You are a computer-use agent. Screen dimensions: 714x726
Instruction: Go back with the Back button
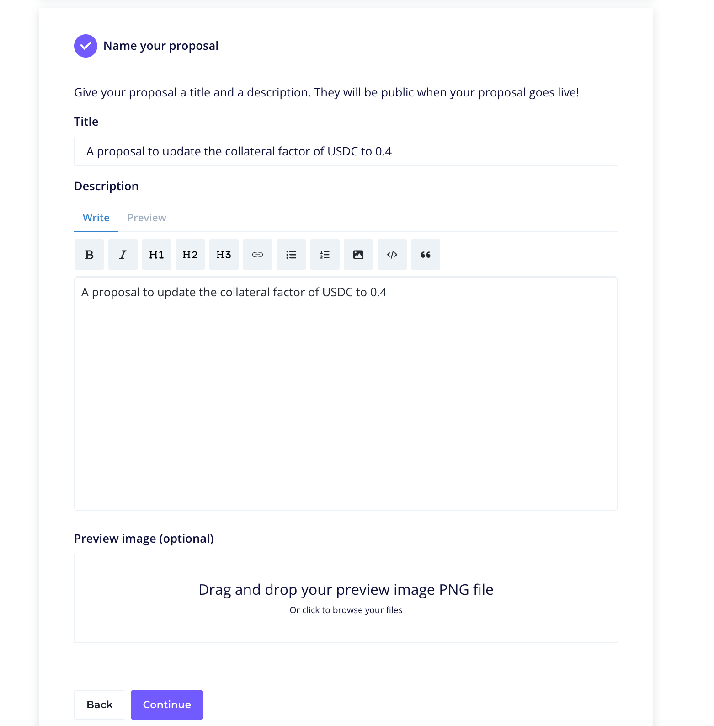[x=100, y=705]
